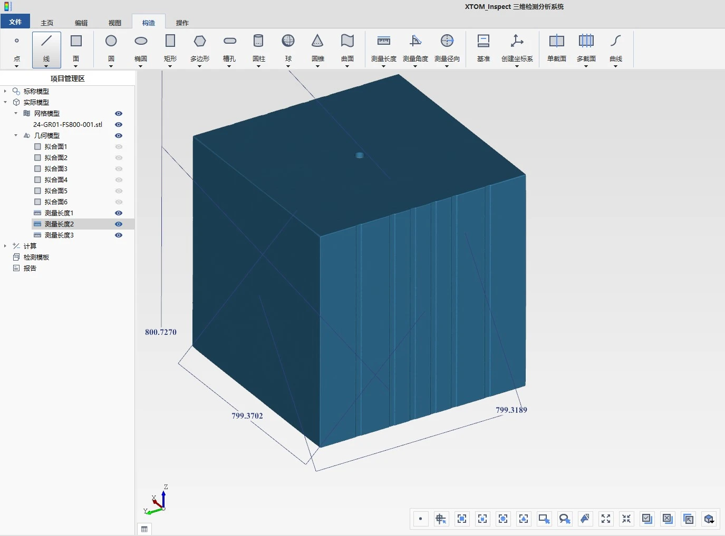
Task: Show hidden 拟合面1 via eye icon
Action: pyautogui.click(x=119, y=146)
